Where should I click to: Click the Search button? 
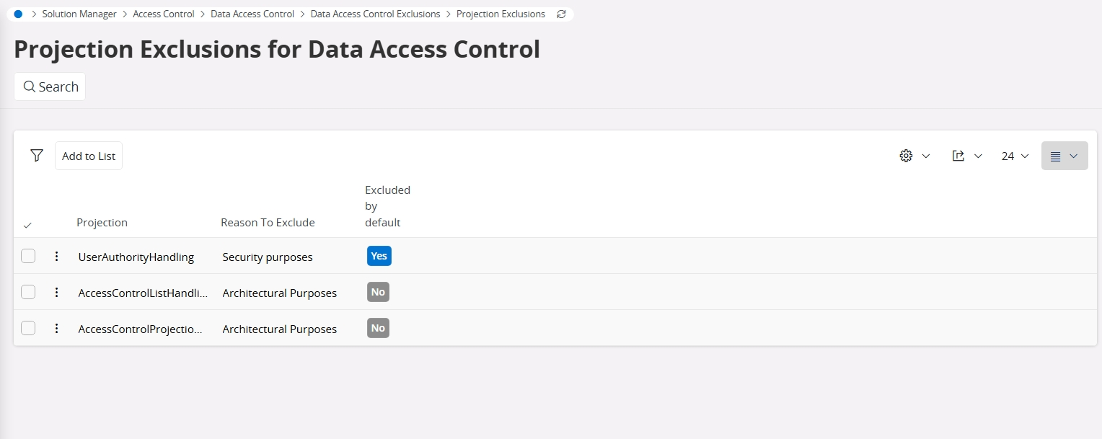tap(50, 87)
